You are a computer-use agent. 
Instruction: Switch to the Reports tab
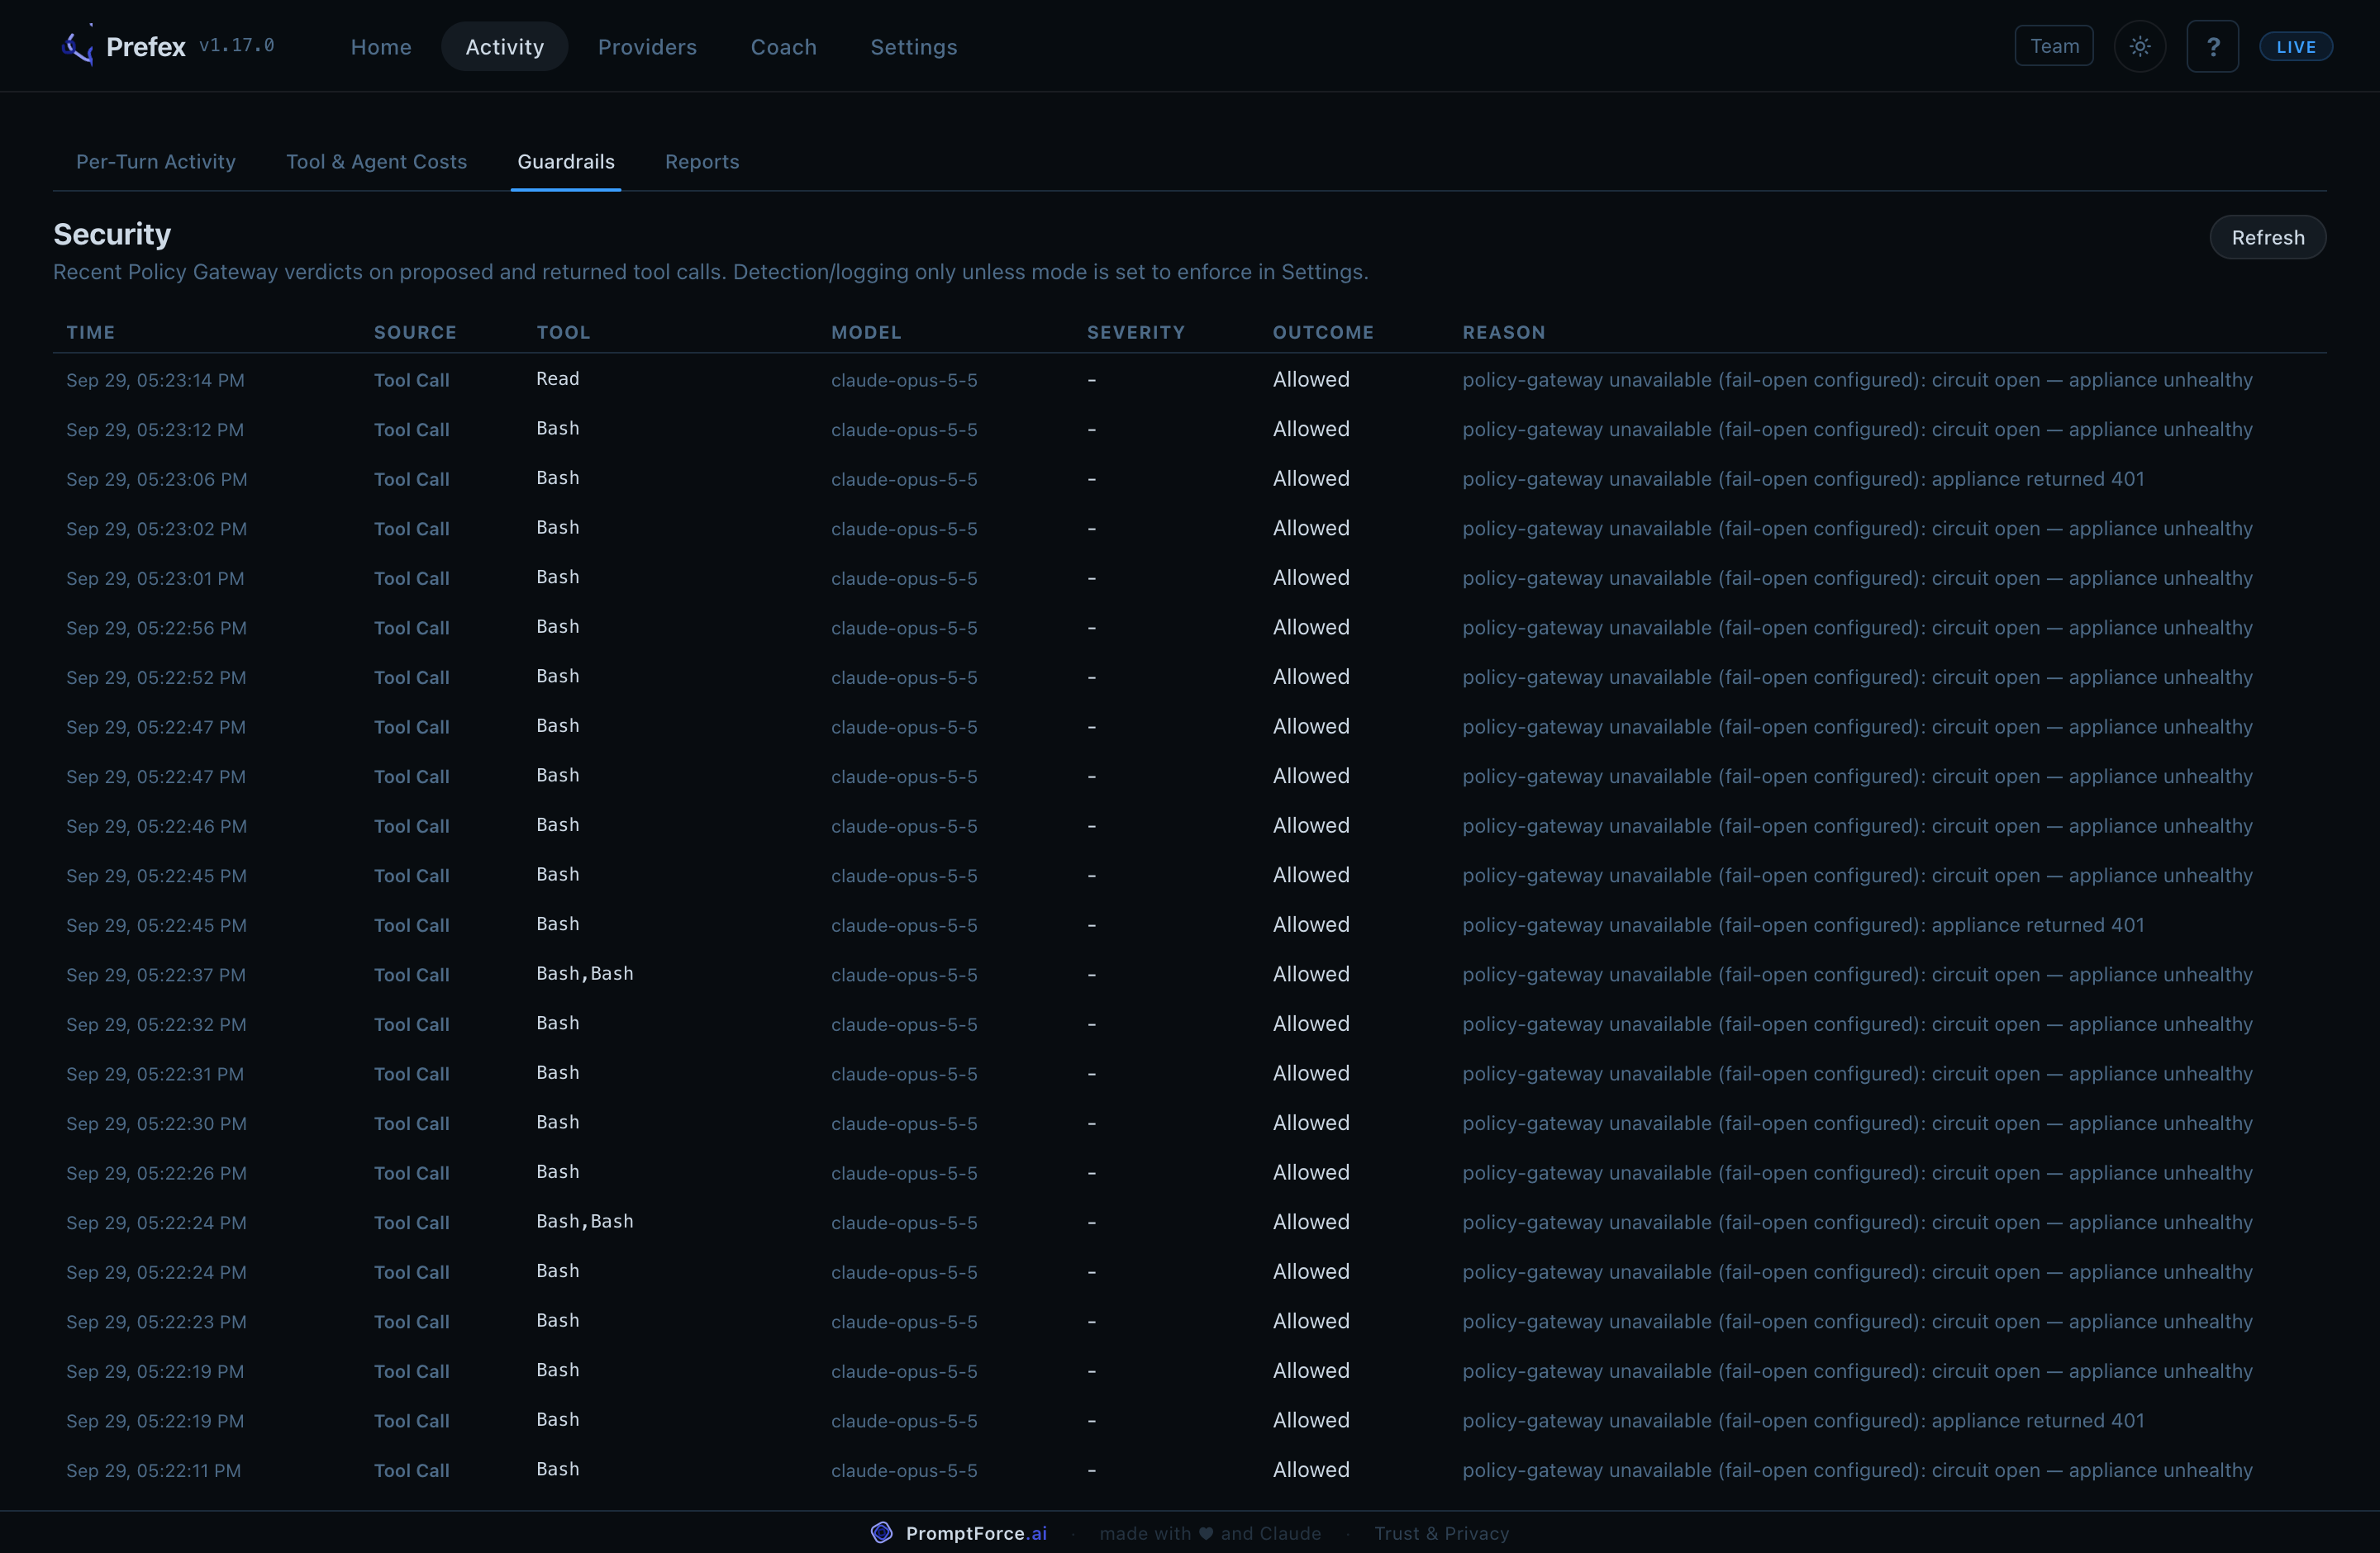point(702,161)
